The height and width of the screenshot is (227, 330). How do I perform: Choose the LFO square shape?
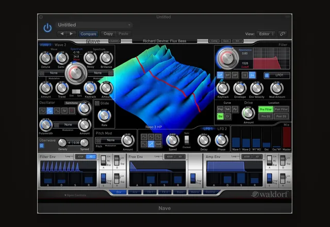click(x=158, y=137)
